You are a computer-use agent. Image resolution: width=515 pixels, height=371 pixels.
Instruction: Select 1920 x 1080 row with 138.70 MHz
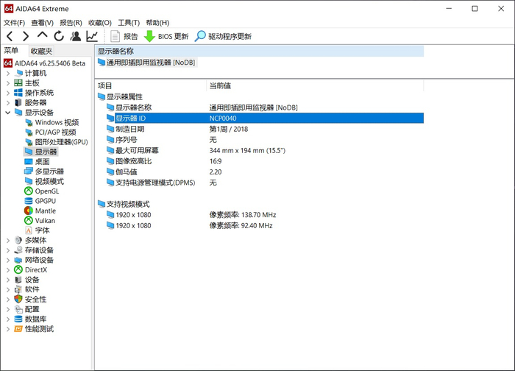[x=265, y=215]
